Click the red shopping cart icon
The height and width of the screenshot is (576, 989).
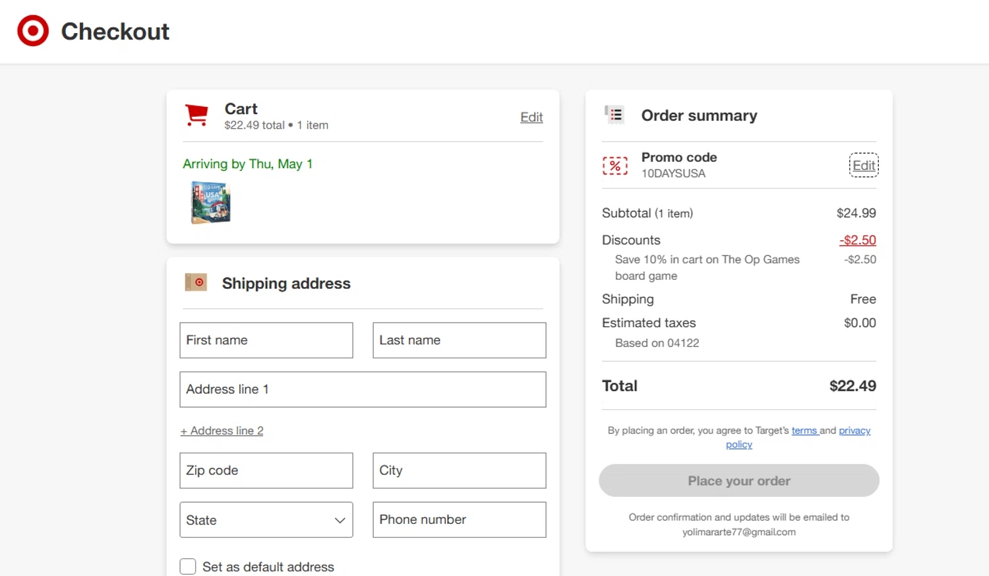[x=196, y=115]
